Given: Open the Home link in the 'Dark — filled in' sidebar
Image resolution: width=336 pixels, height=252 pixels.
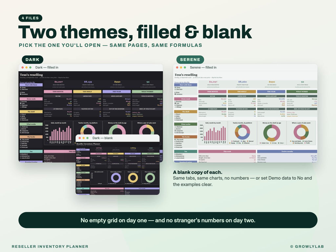Looking at the screenshot, I should 23,87.
